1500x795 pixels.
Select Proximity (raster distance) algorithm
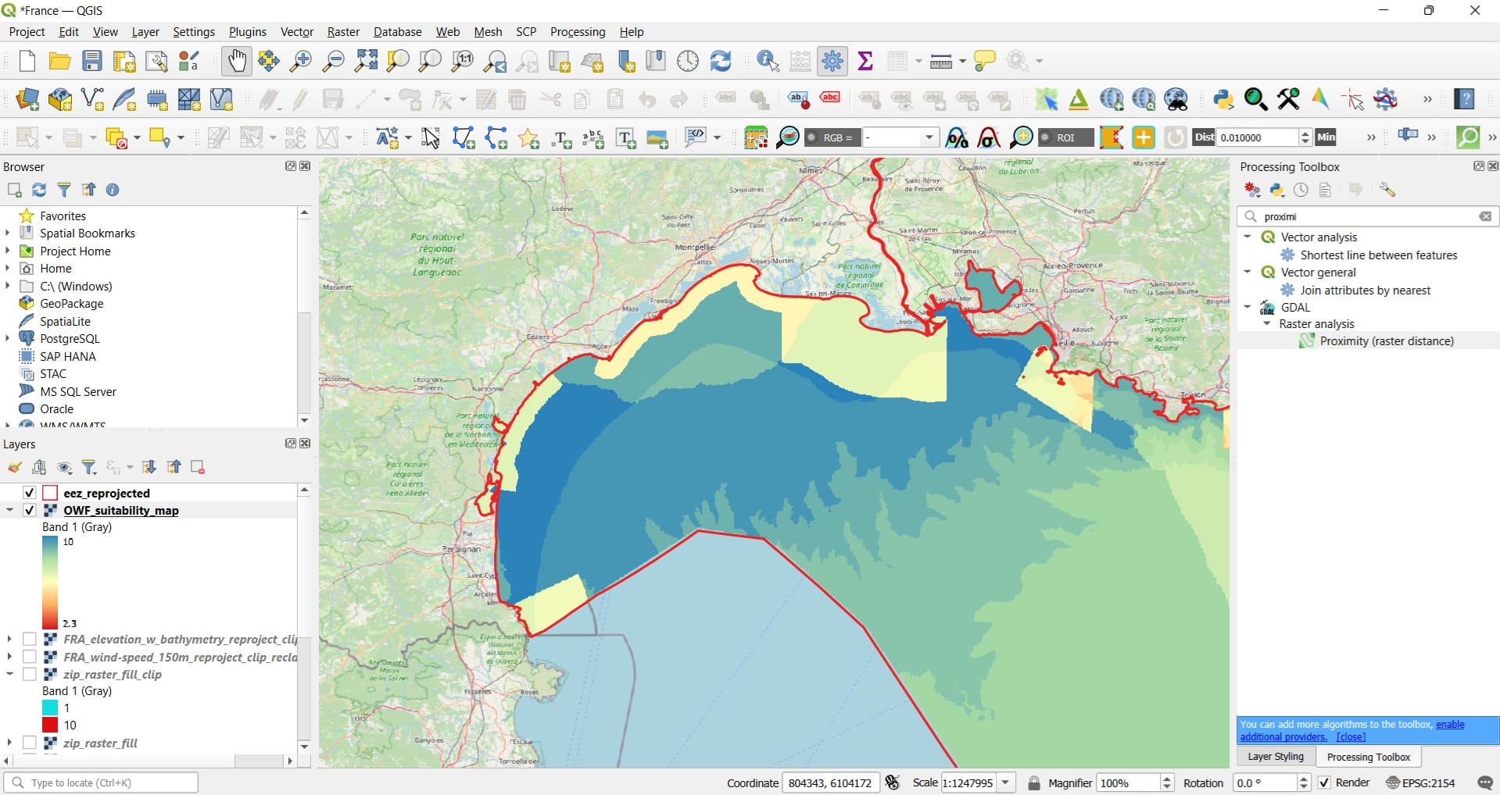1387,341
